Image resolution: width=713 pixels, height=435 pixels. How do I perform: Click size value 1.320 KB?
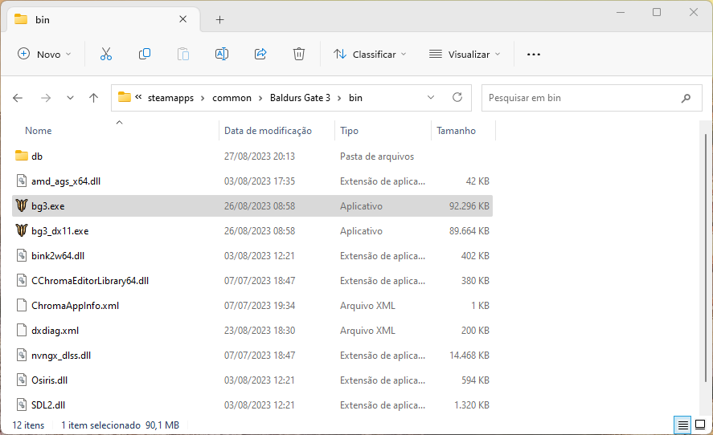(x=472, y=405)
